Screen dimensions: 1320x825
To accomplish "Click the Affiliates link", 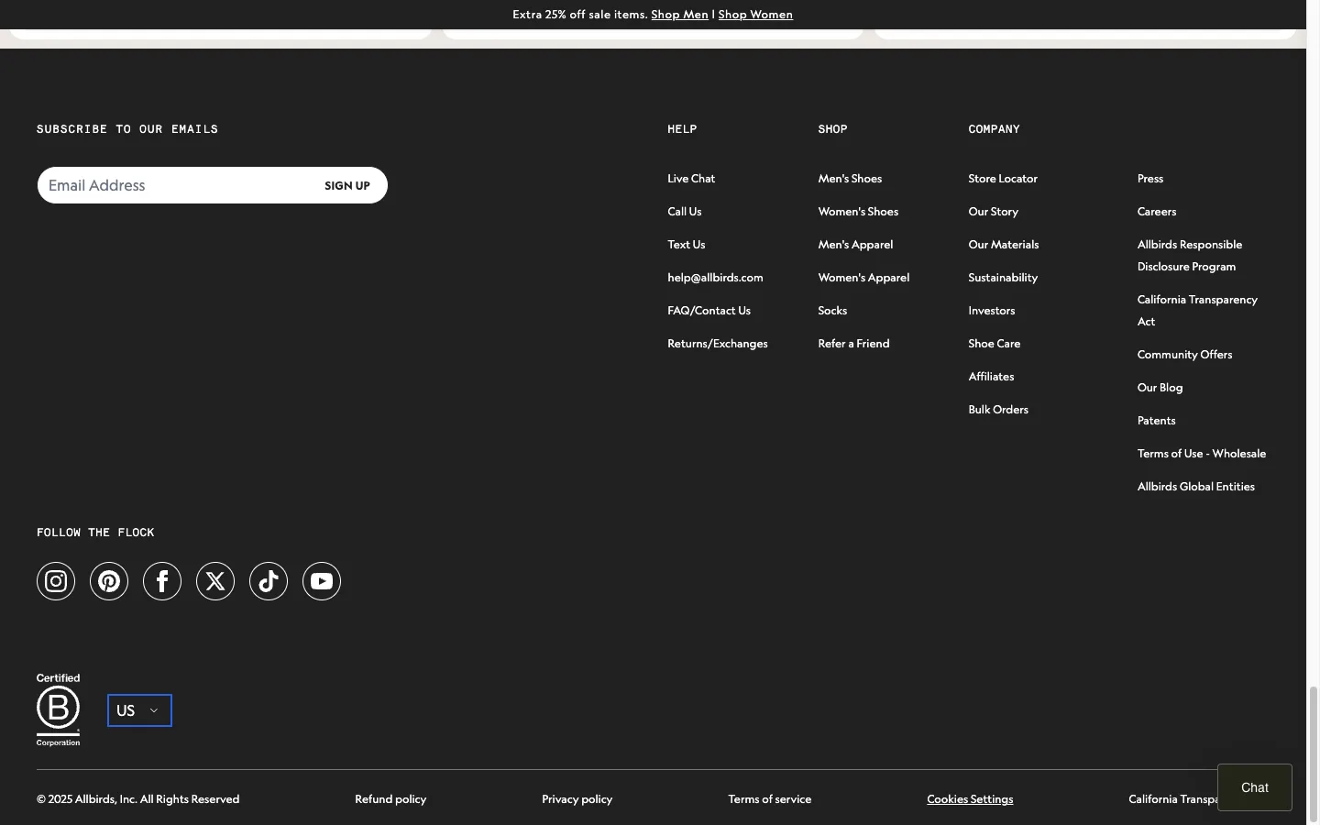I will click(x=991, y=377).
